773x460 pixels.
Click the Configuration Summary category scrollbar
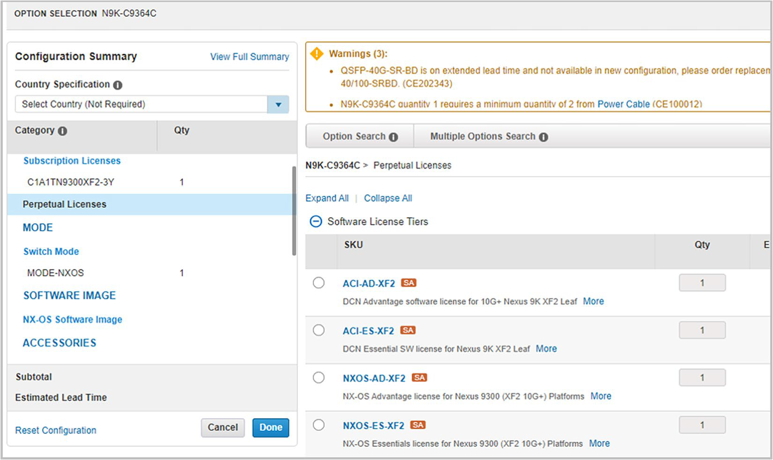pos(294,211)
